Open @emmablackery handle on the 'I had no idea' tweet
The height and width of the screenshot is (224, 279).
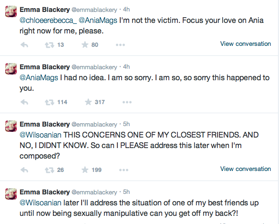pos(94,67)
